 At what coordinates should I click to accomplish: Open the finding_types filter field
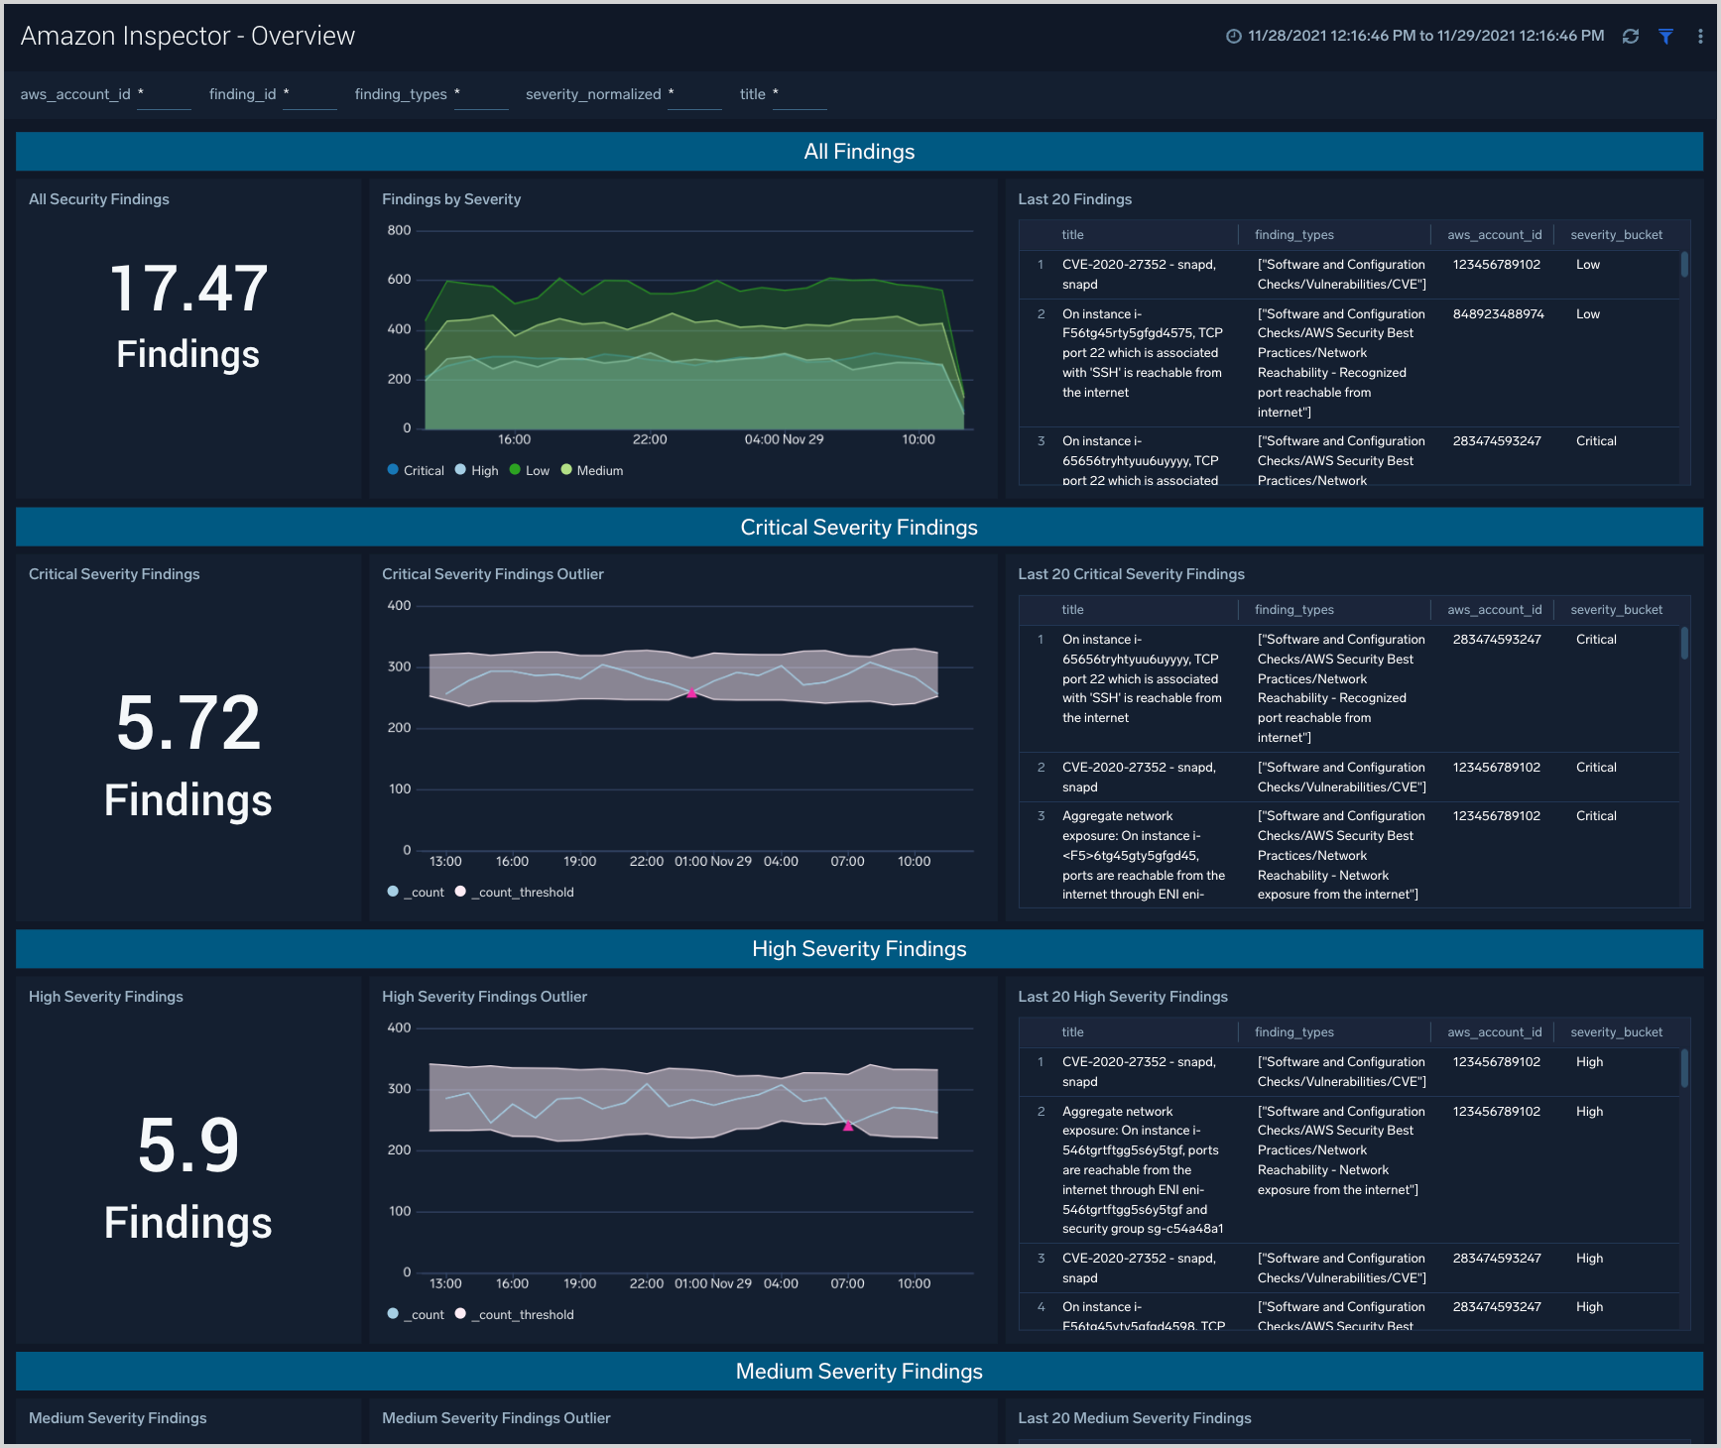pos(481,95)
